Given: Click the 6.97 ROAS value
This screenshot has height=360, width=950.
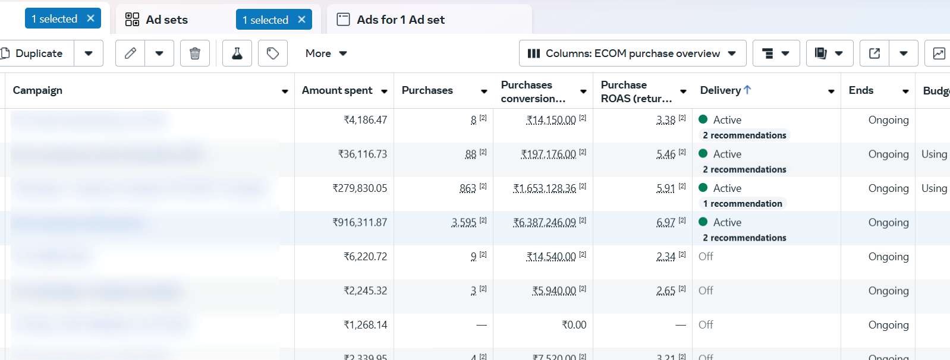Looking at the screenshot, I should click(665, 223).
